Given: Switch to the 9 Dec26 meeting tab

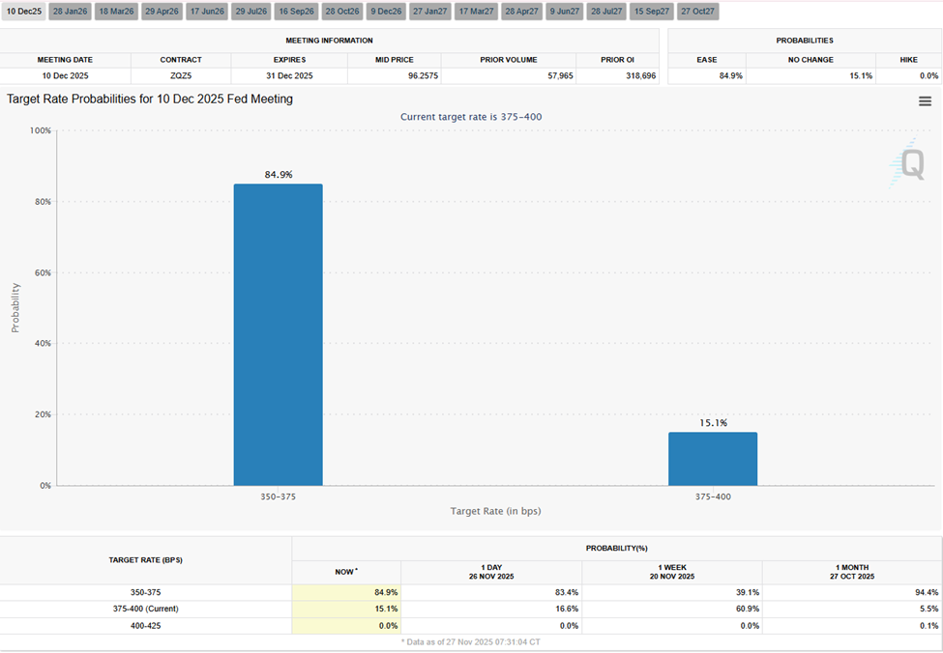Looking at the screenshot, I should click(x=385, y=12).
